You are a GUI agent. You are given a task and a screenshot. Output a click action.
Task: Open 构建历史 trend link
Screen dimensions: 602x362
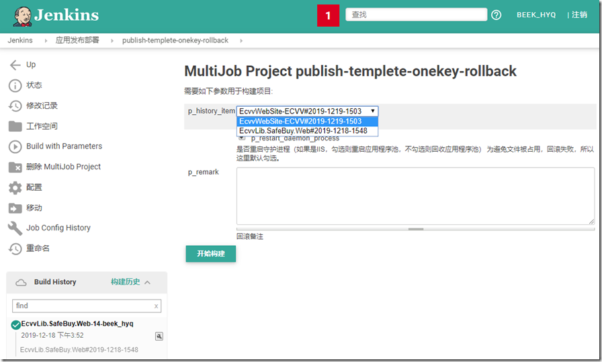coord(126,282)
